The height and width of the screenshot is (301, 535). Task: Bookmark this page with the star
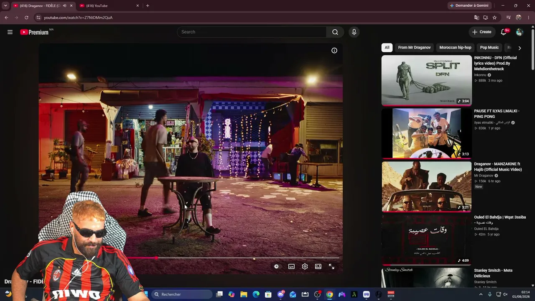coord(495,18)
